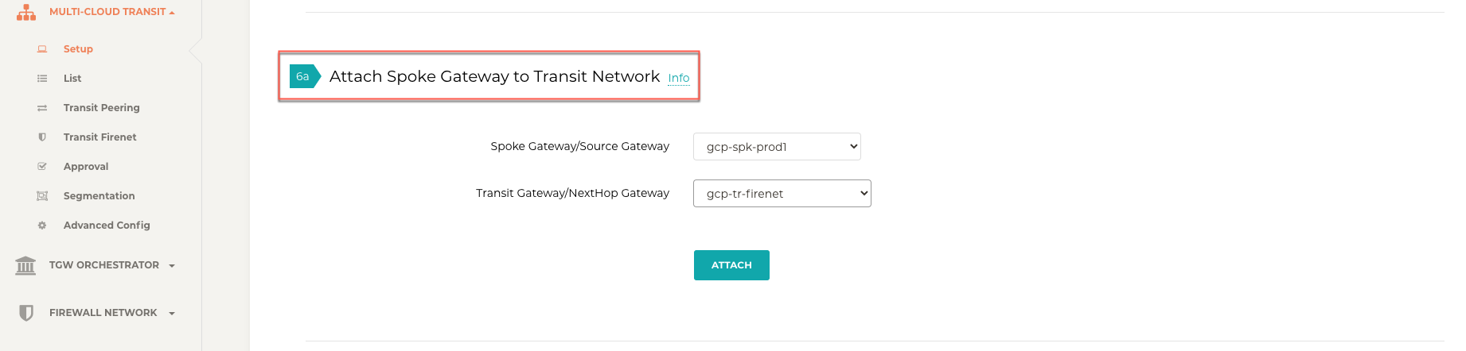Expand the Firewall Network menu caret
The width and height of the screenshot is (1466, 351).
click(172, 314)
